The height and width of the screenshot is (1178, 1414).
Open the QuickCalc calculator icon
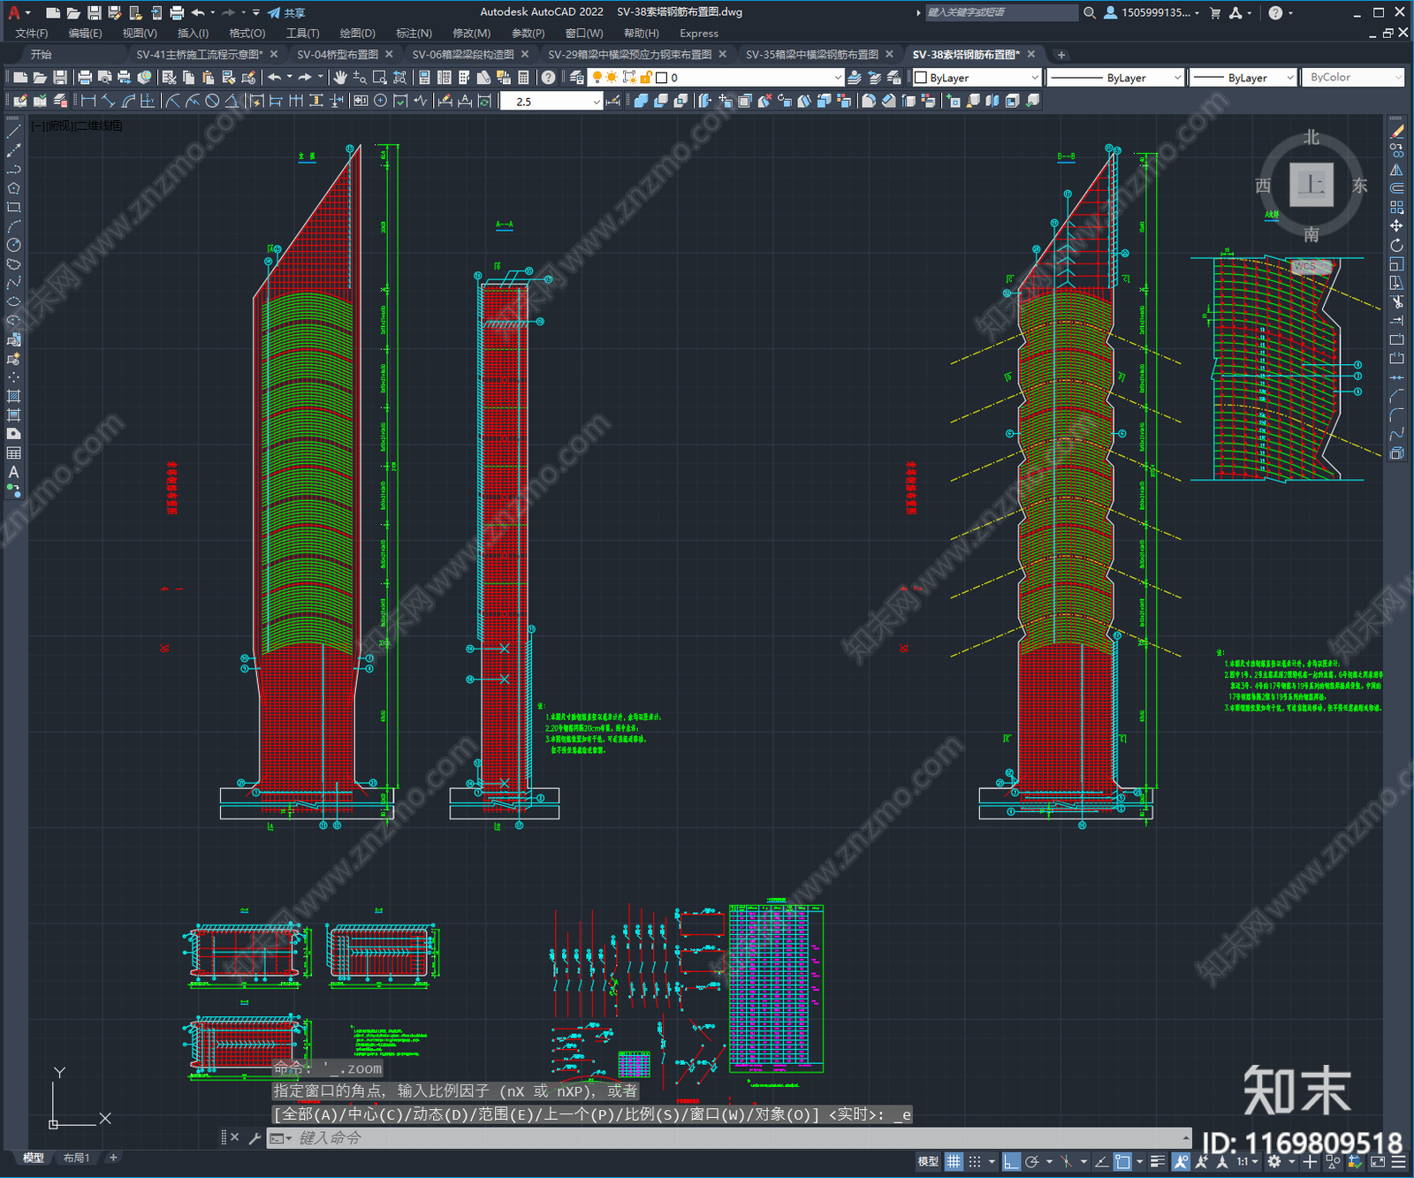523,78
